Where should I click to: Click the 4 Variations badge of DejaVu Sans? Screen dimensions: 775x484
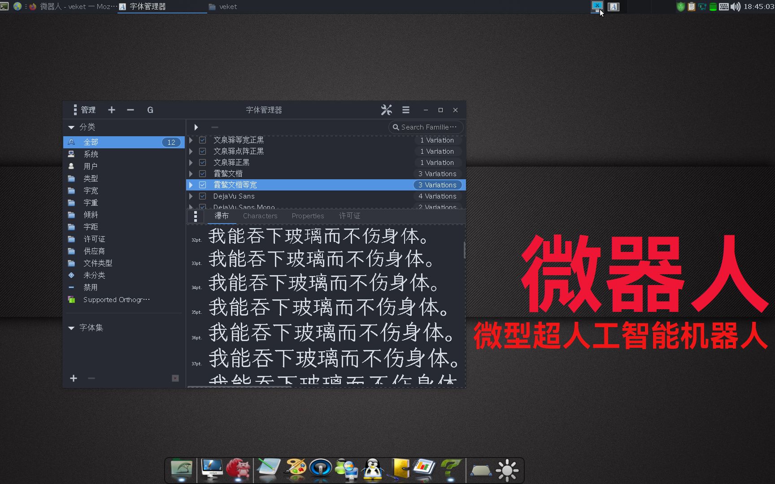(437, 196)
